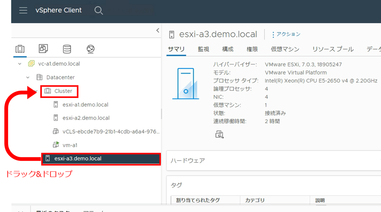Image resolution: width=381 pixels, height=212 pixels.
Task: Click the search magnifier icon
Action: click(99, 11)
